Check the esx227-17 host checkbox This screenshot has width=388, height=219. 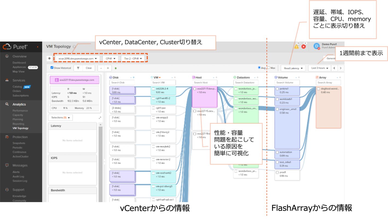click(x=195, y=89)
